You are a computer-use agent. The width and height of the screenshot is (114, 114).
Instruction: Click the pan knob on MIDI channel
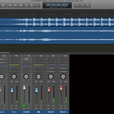26,77
